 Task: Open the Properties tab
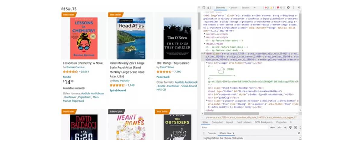point(281,122)
